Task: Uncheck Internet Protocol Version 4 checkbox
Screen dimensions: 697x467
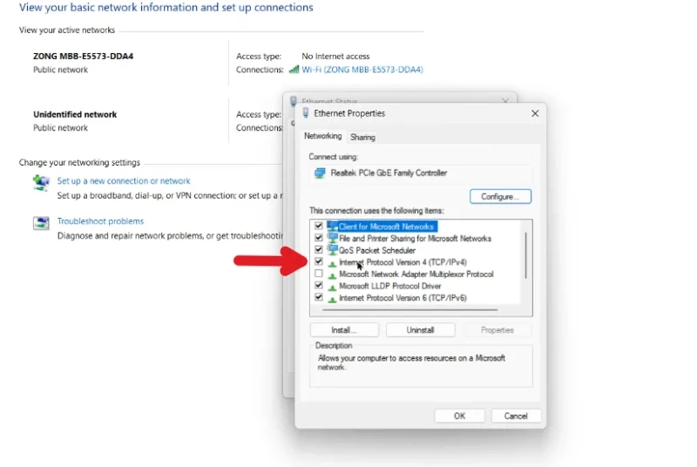Action: [319, 261]
